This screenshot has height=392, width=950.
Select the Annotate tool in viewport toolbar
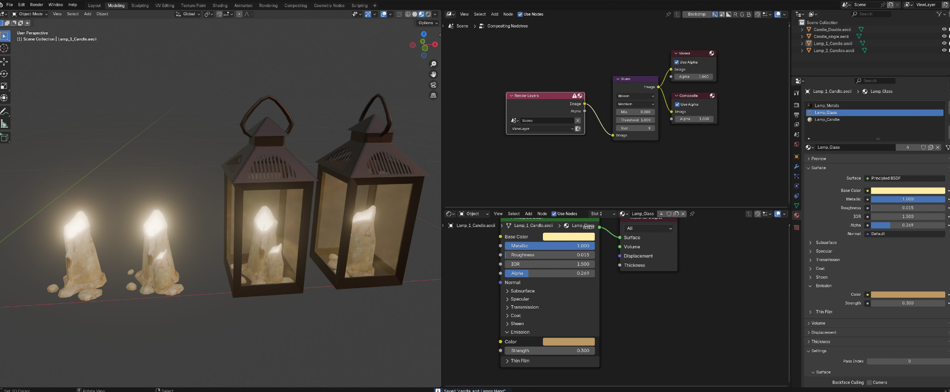tap(4, 112)
